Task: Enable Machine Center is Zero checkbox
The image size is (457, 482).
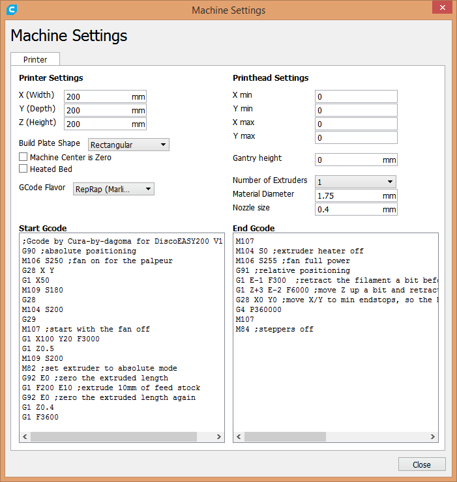Action: pos(23,157)
